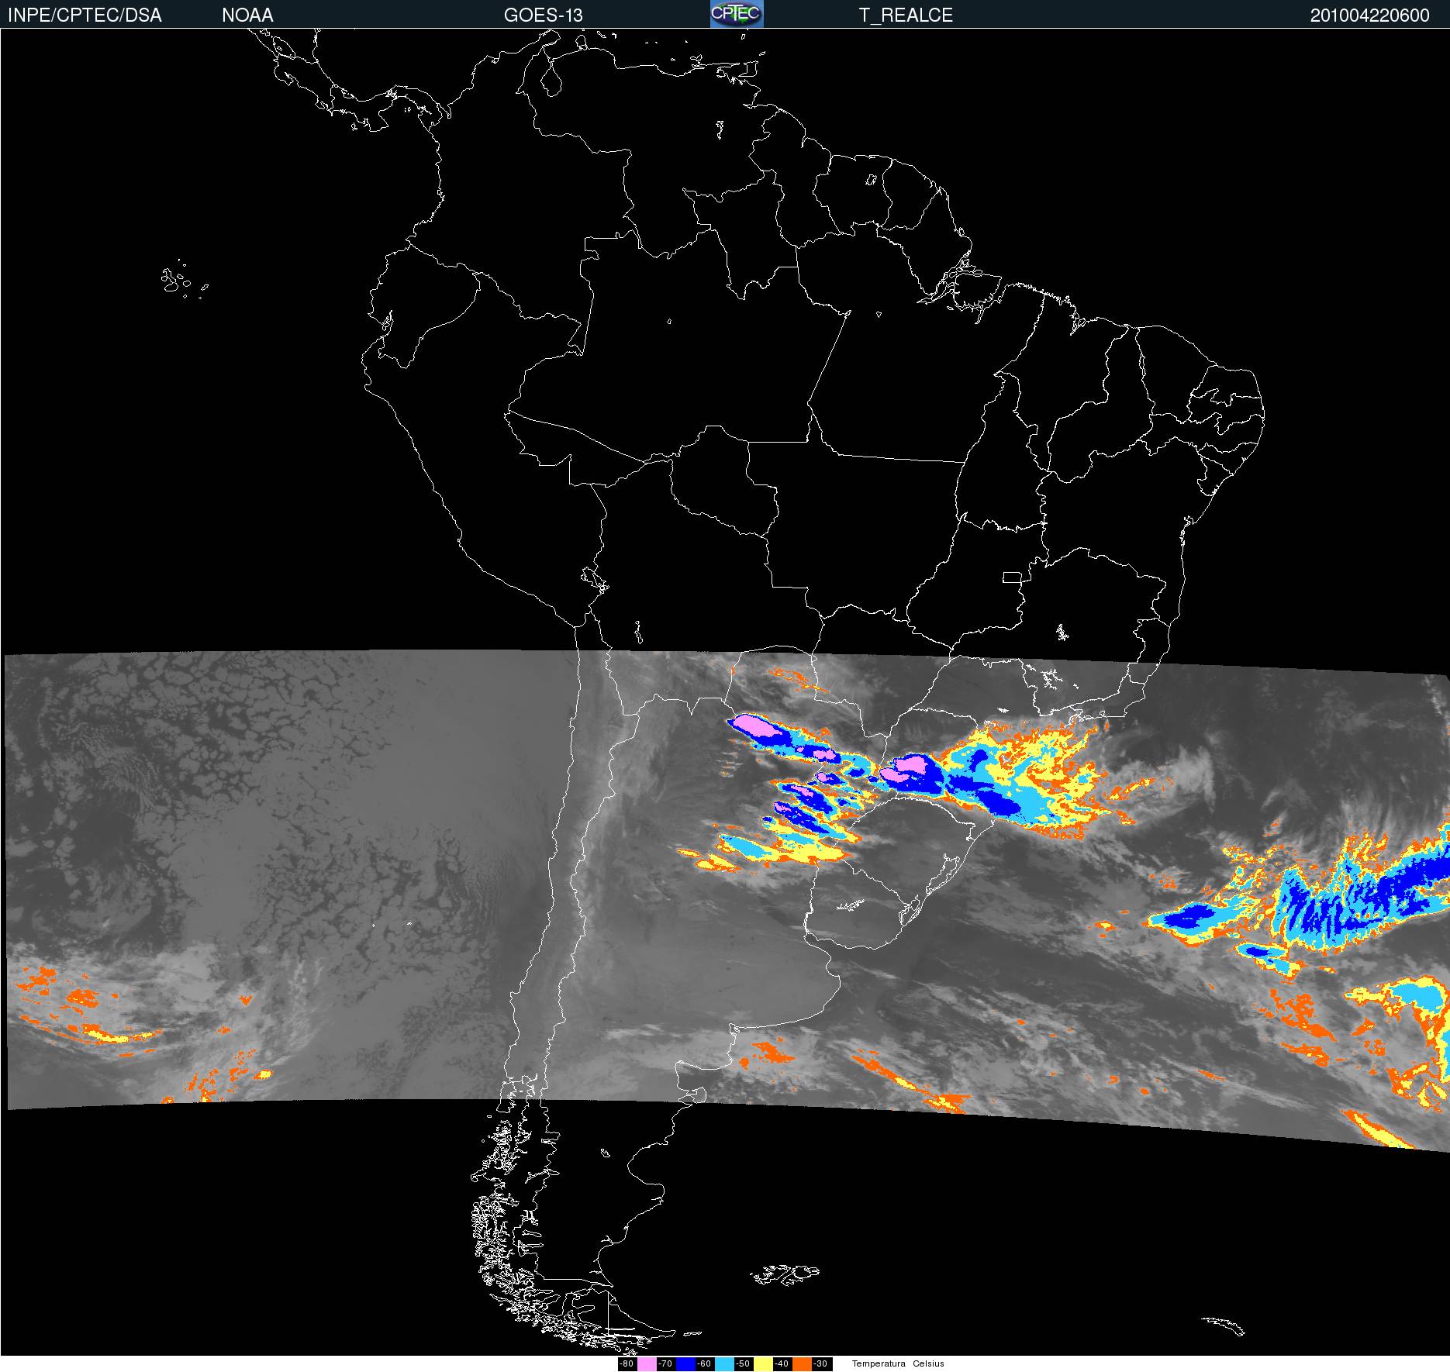Select the NOAA label in the header
Viewport: 1450px width, 1372px height.
247,16
